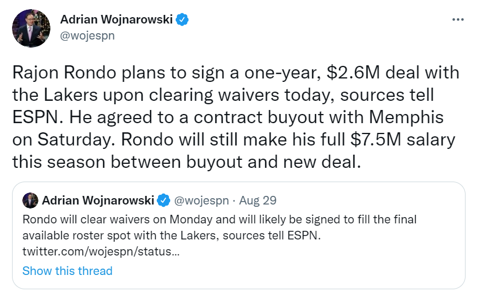Click the verified badge in the quoted tweet
The width and height of the screenshot is (477, 299).
(x=164, y=200)
